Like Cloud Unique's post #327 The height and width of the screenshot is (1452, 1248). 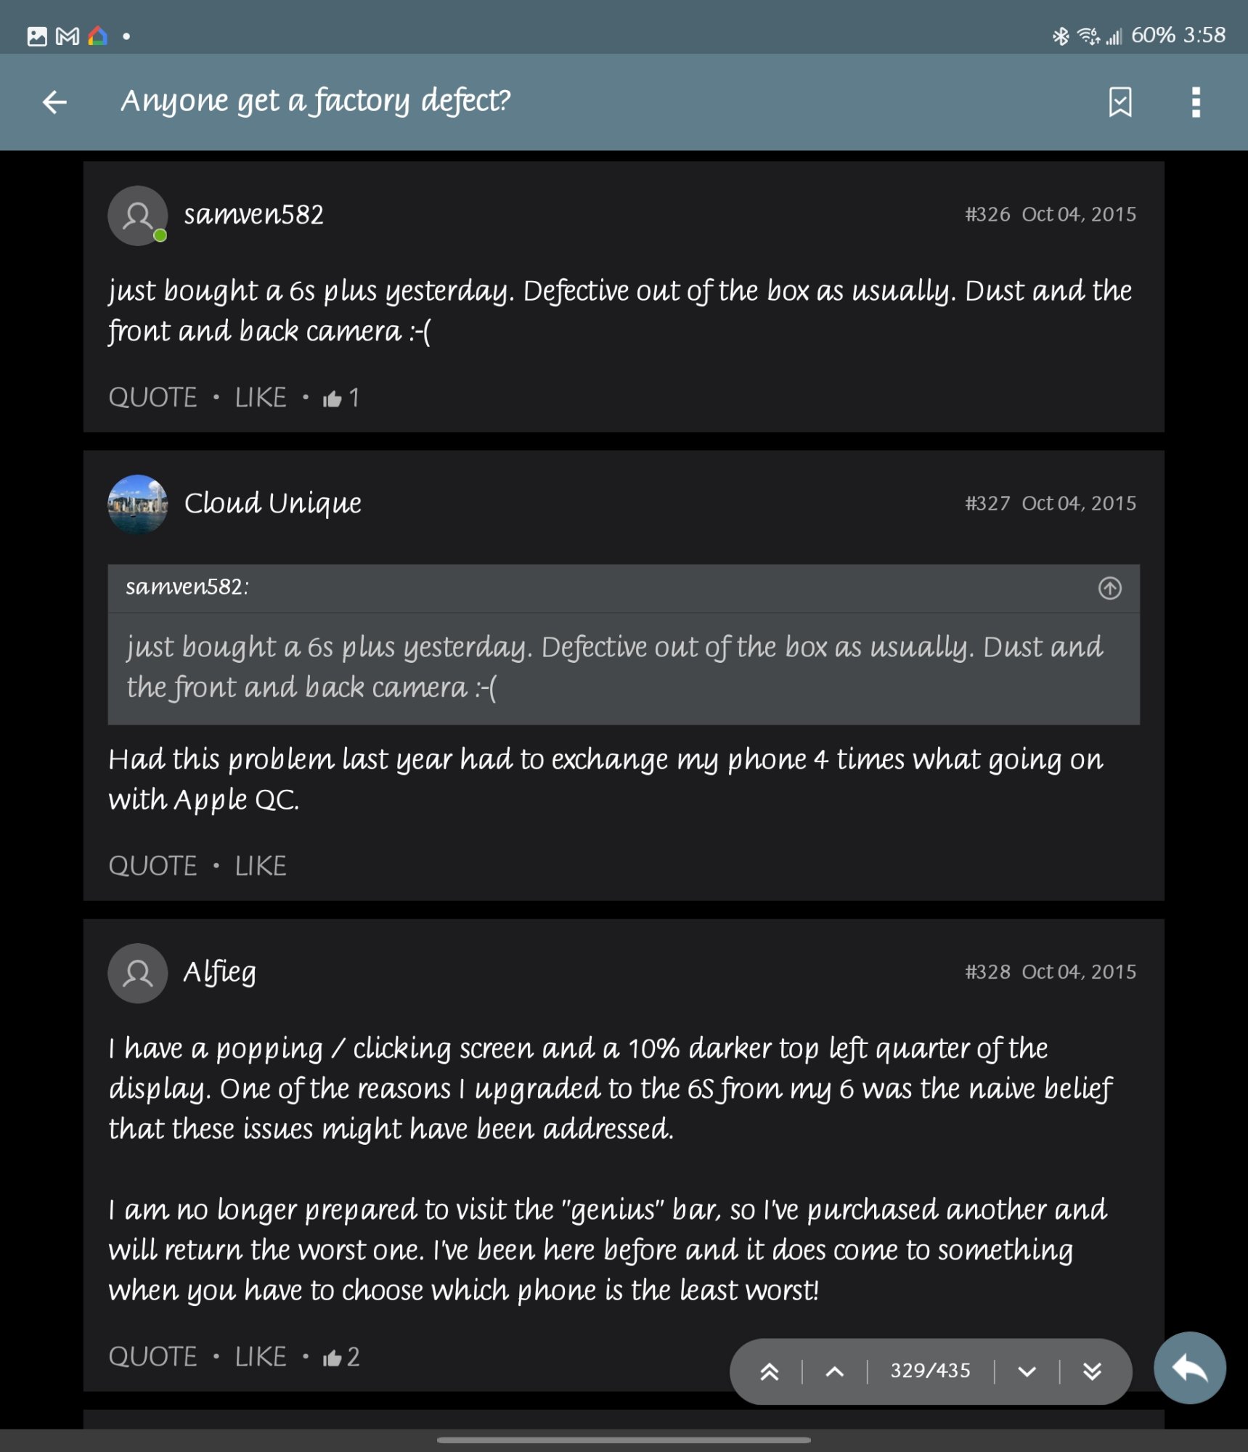[261, 866]
